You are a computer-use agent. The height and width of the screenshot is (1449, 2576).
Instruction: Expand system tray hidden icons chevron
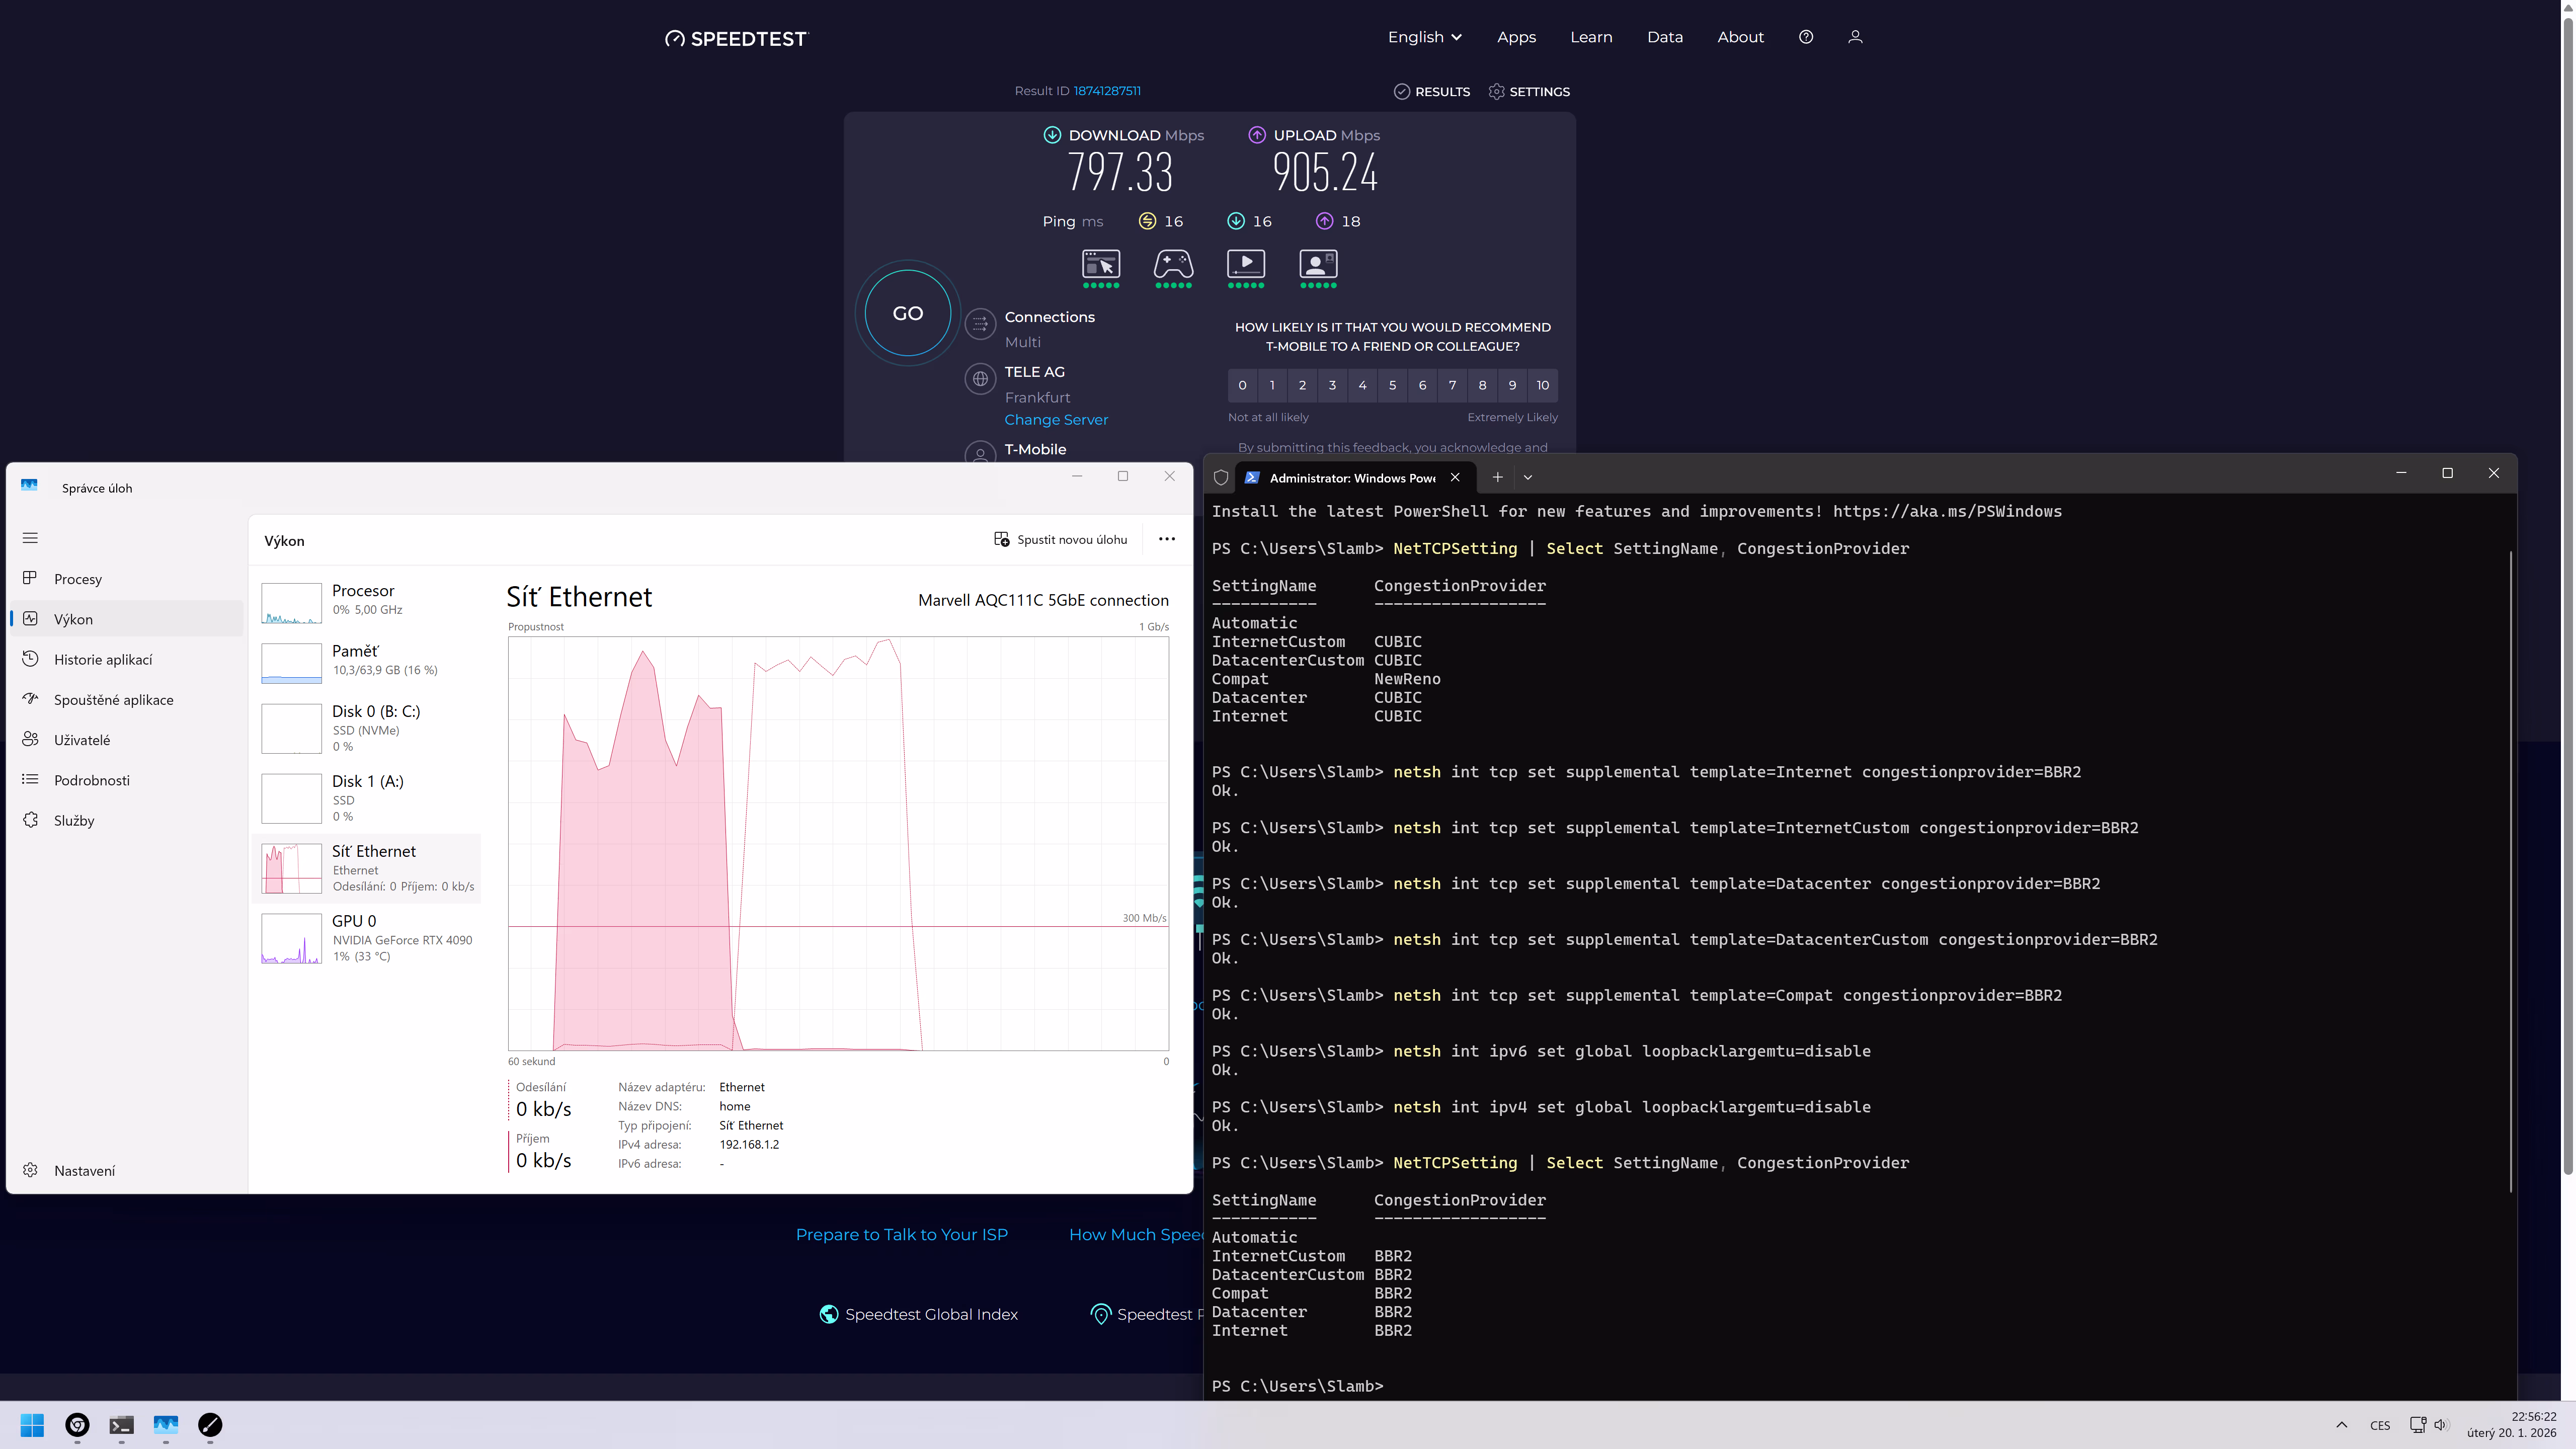(2341, 1425)
